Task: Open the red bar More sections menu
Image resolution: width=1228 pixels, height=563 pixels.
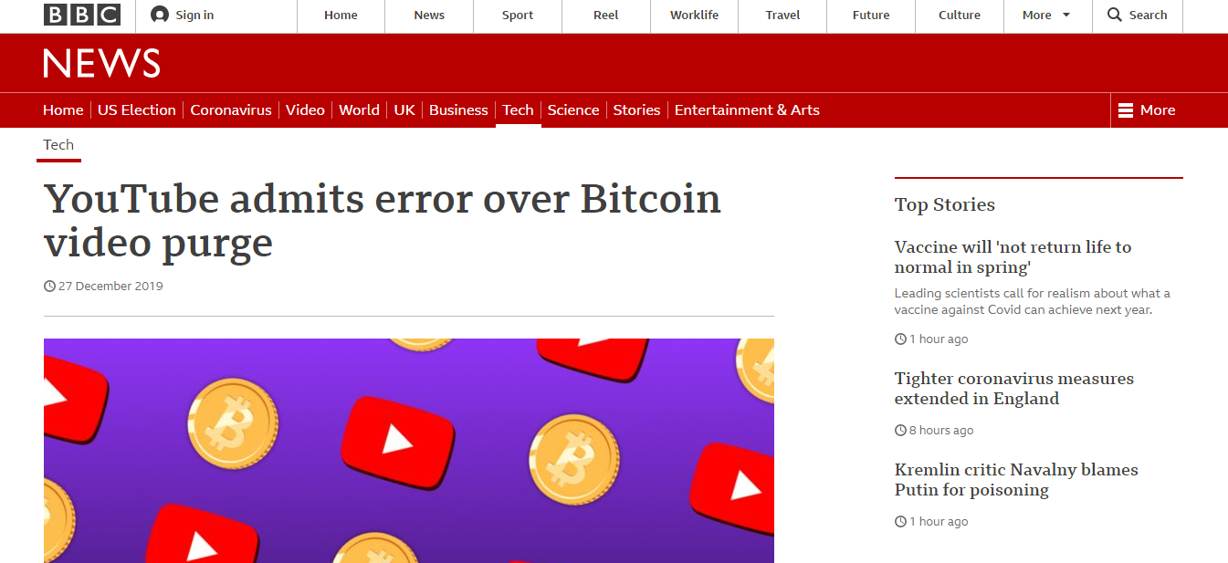Action: click(x=1147, y=110)
